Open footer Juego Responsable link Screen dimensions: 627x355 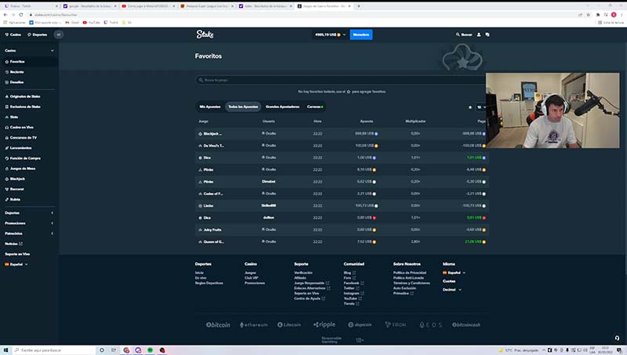(x=312, y=283)
